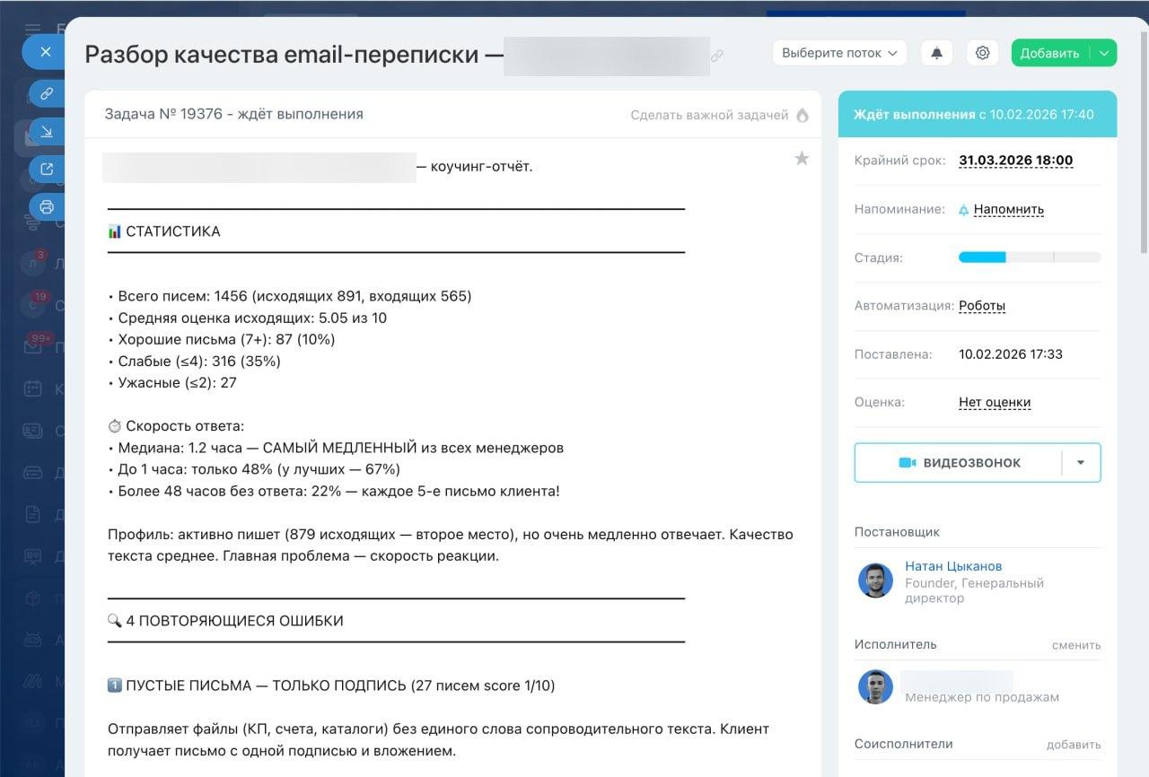1149x777 pixels.
Task: Open the 'Роботы' automation link
Action: coord(982,306)
